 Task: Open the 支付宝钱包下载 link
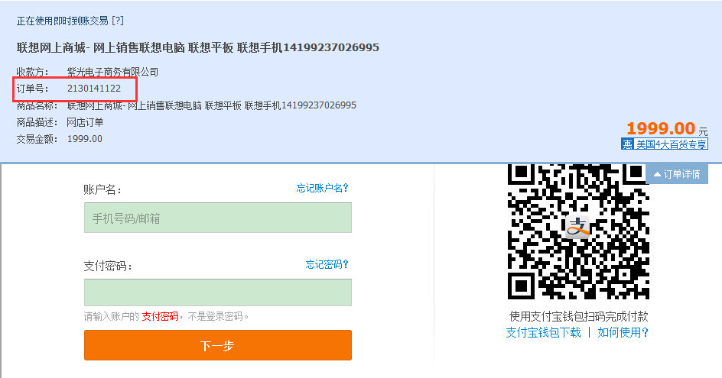click(x=543, y=332)
